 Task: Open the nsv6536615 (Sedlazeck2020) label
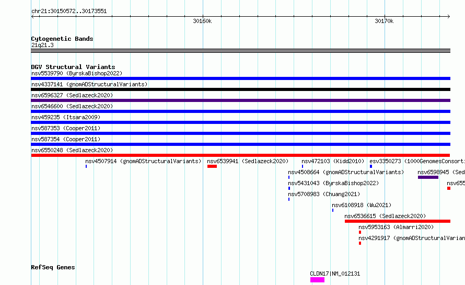[x=385, y=216]
